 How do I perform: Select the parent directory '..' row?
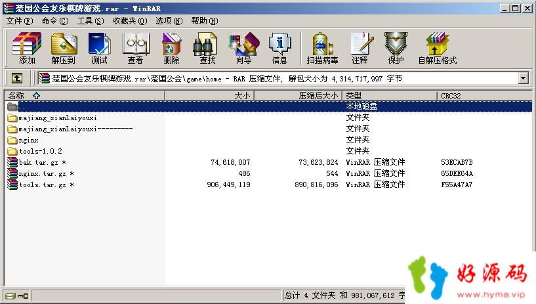tap(268, 106)
